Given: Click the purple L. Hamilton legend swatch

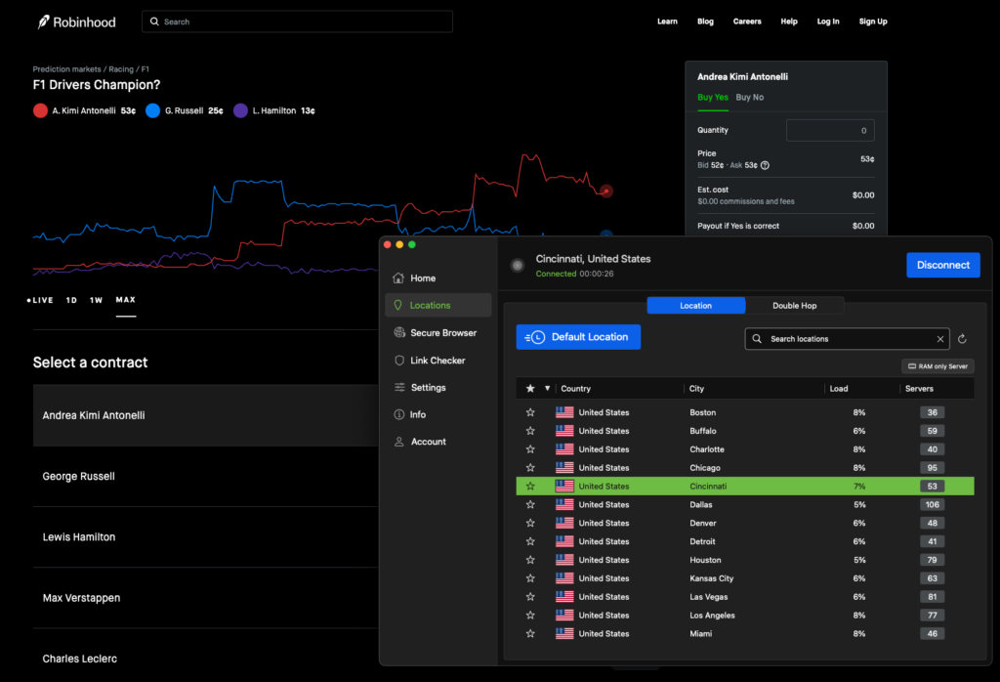Looking at the screenshot, I should (x=240, y=111).
